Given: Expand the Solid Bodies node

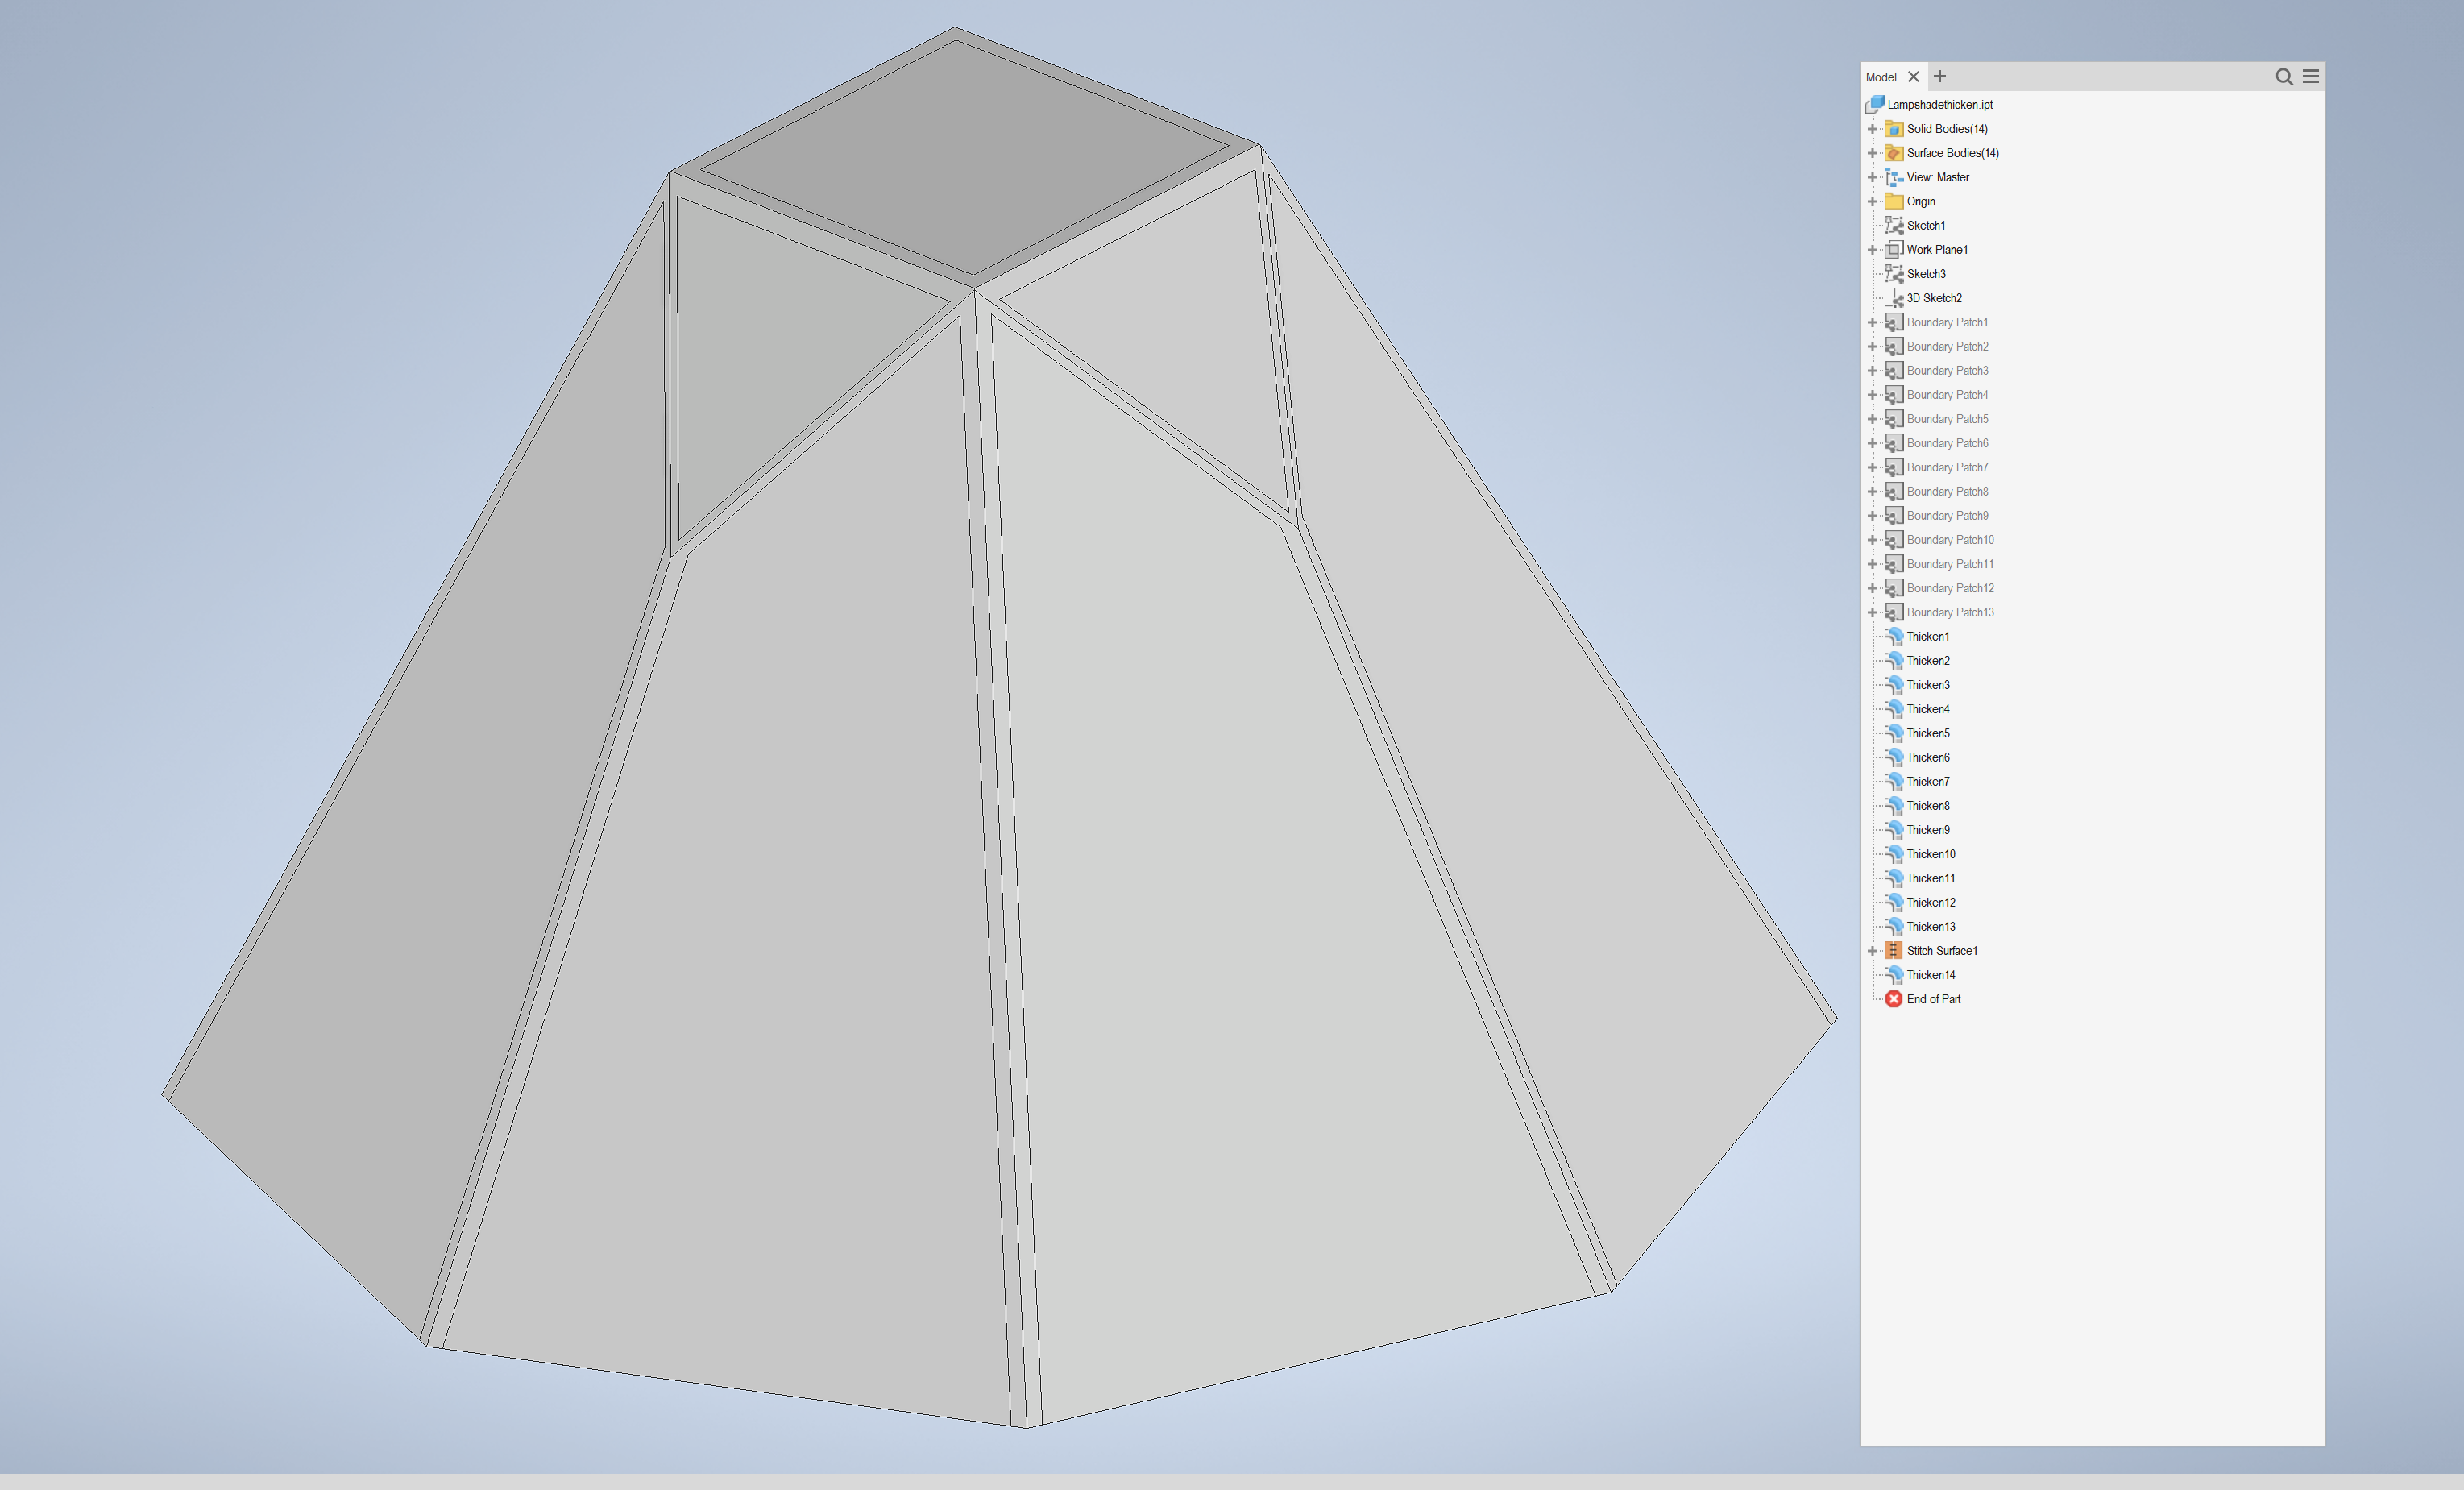Looking at the screenshot, I should point(1873,128).
